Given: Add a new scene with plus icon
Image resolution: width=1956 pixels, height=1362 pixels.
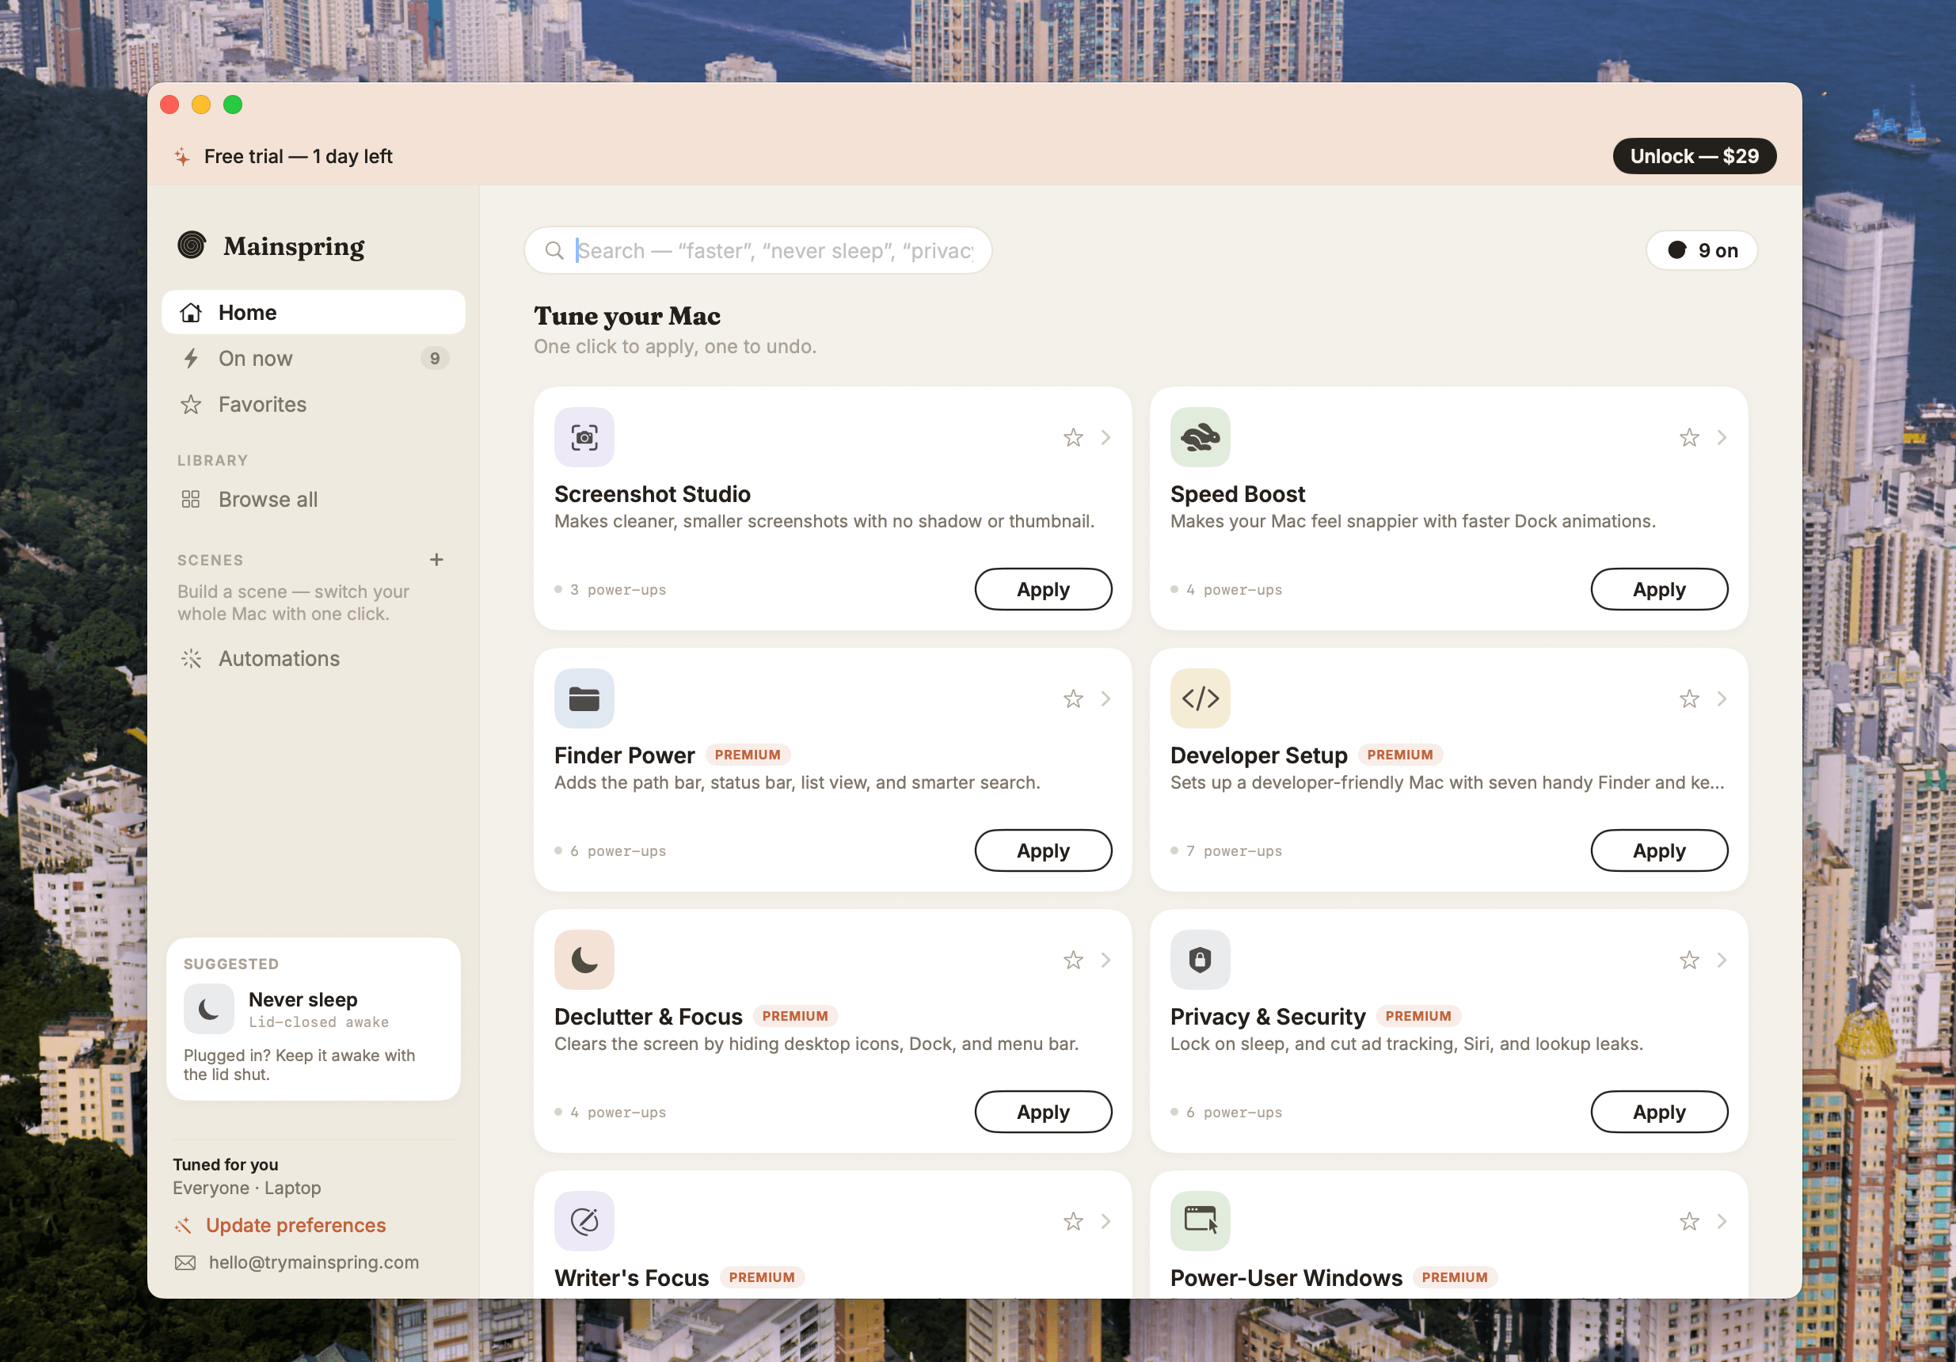Looking at the screenshot, I should (436, 560).
